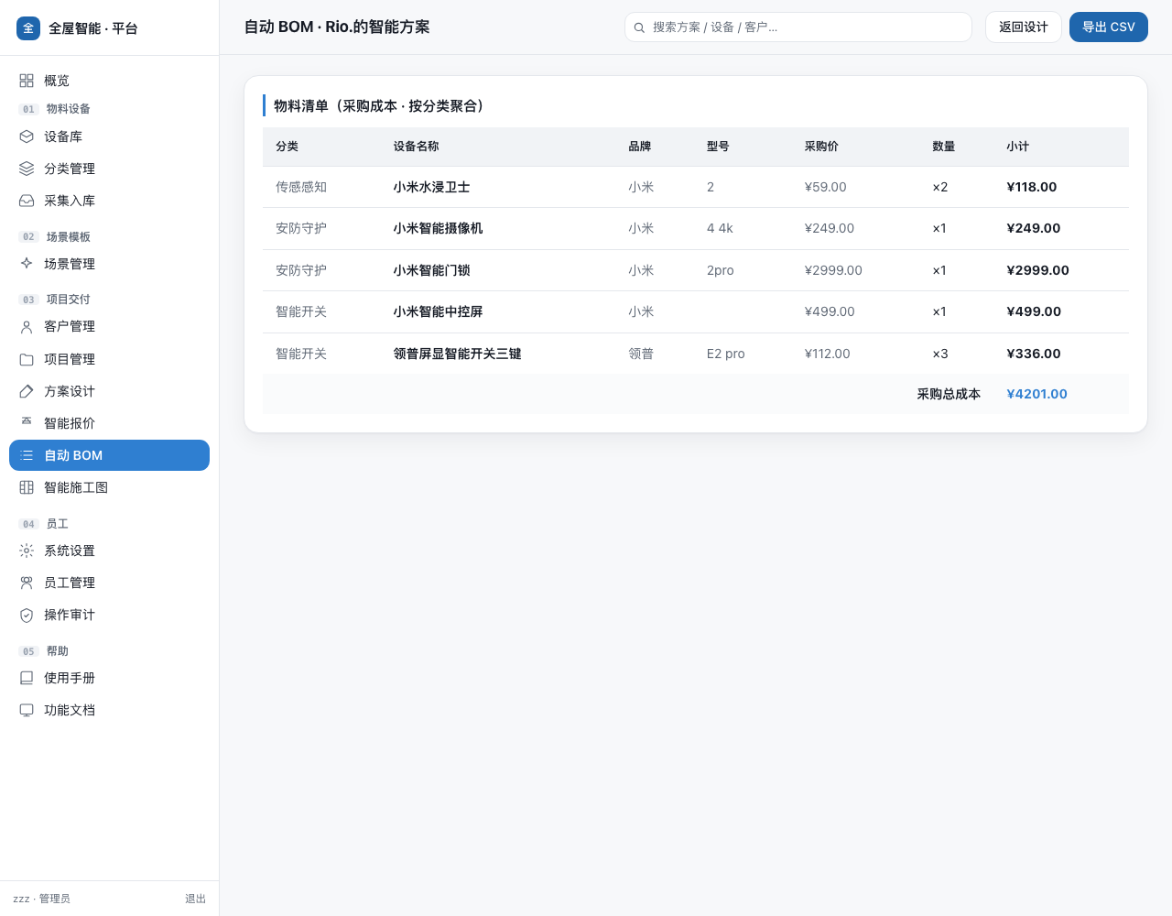Click the 小计 column header

tap(1017, 147)
